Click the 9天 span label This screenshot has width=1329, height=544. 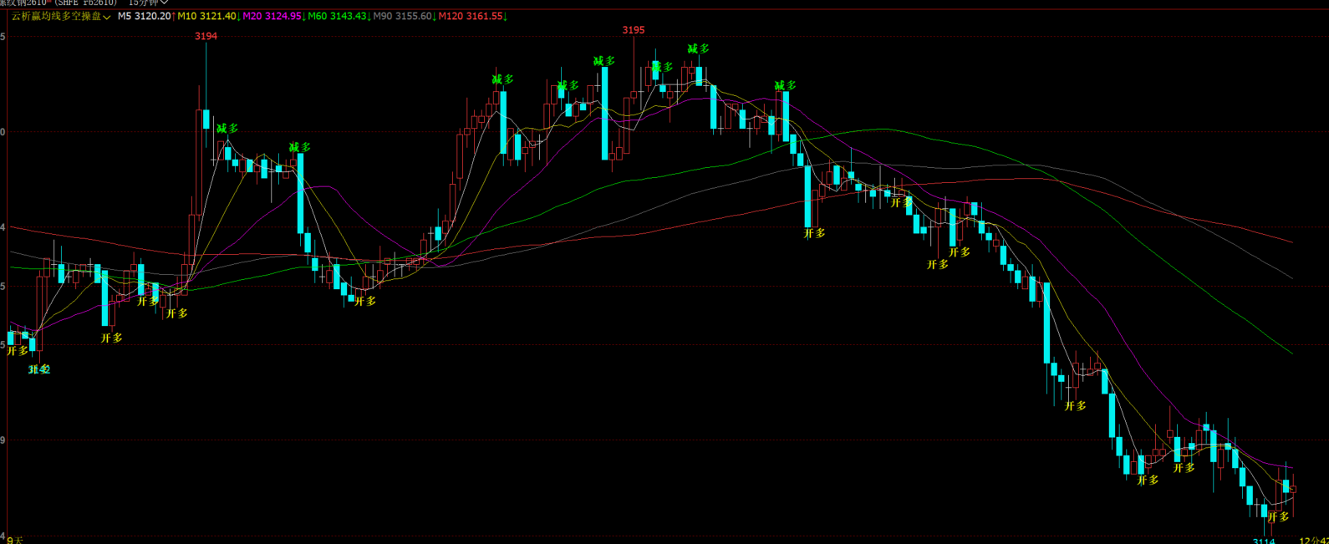[x=15, y=540]
